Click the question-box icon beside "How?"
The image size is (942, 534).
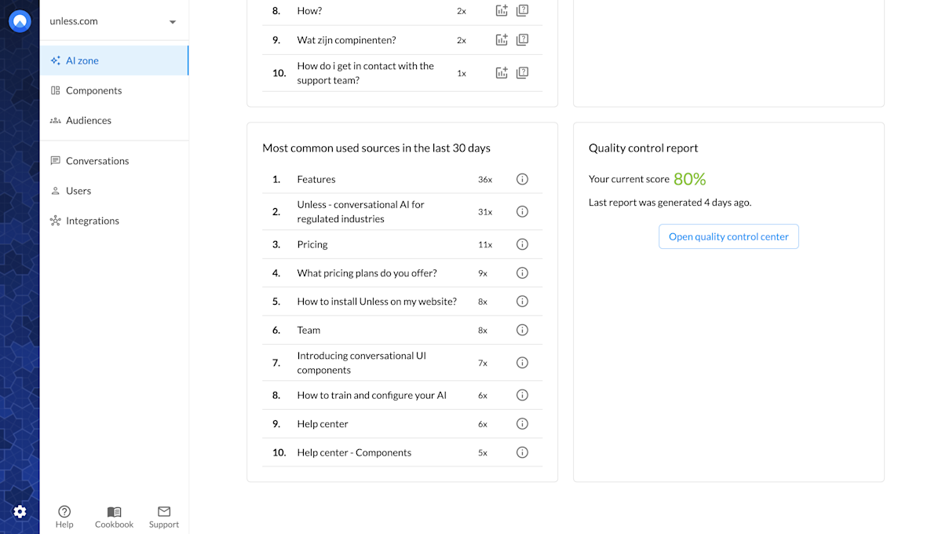pos(522,11)
